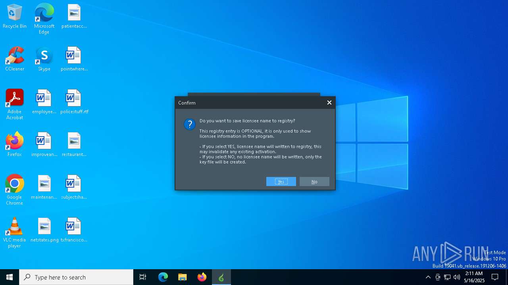Select the improvean... Word document

tap(44, 145)
